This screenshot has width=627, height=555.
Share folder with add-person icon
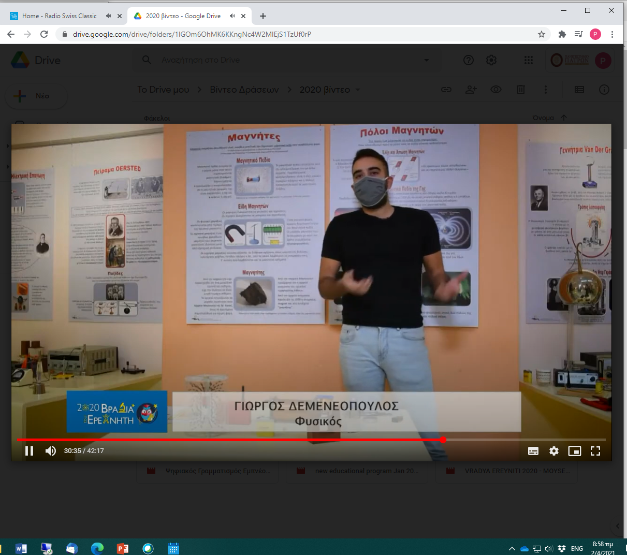pyautogui.click(x=471, y=90)
